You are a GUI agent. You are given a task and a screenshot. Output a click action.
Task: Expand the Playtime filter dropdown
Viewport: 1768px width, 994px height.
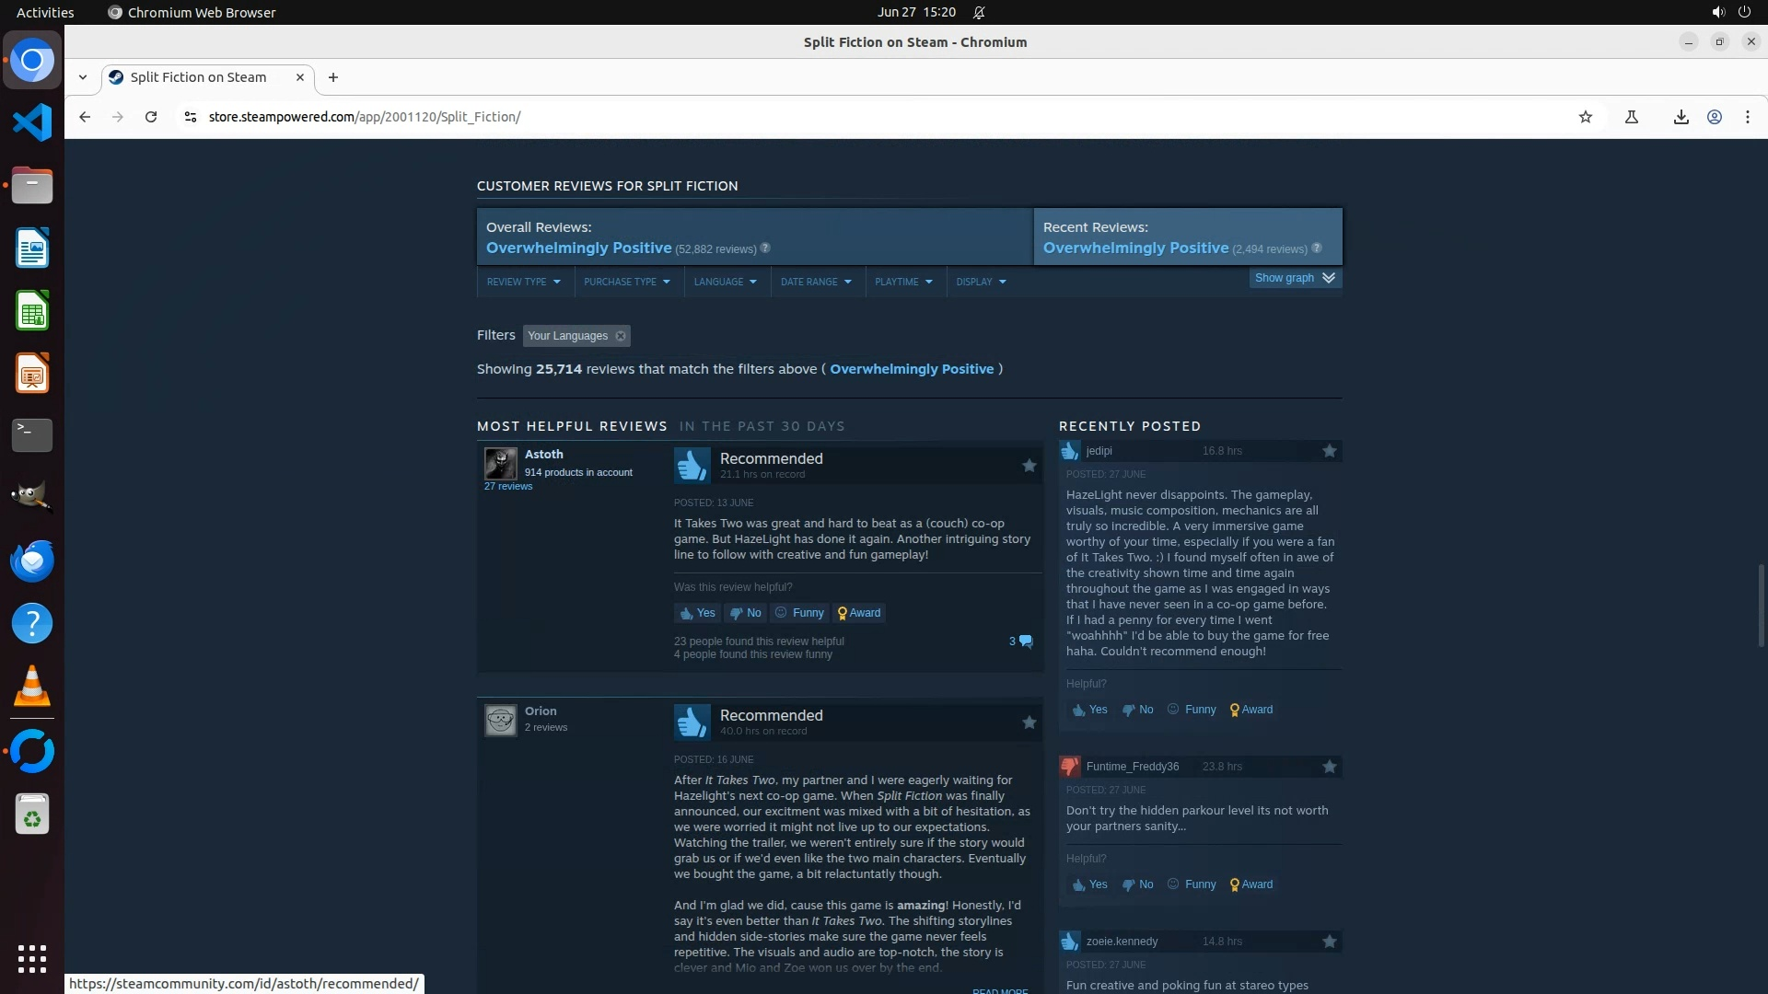click(903, 282)
